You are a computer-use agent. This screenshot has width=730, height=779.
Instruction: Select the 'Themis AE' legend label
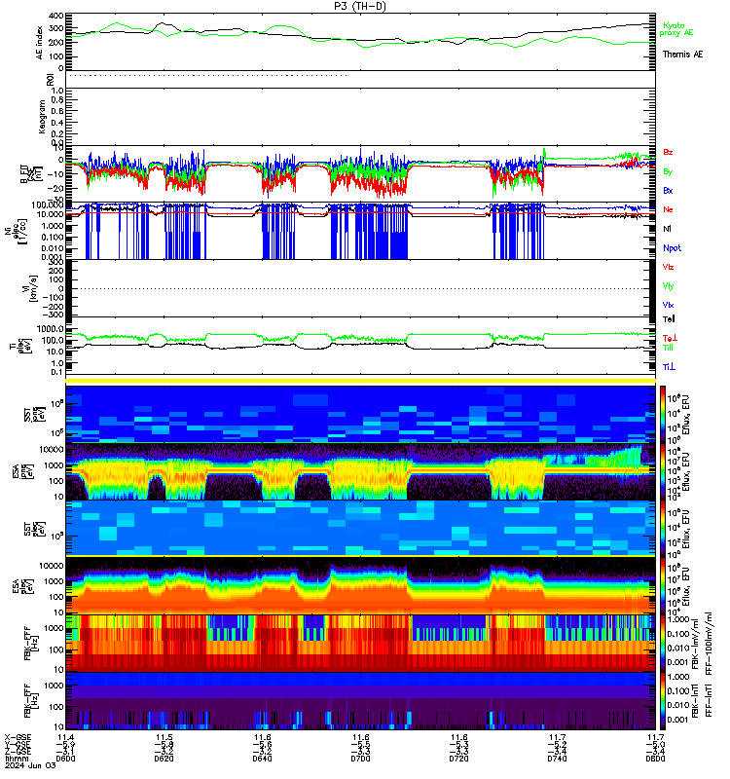tap(683, 55)
